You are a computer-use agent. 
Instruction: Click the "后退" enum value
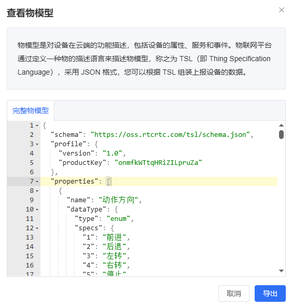click(x=115, y=246)
